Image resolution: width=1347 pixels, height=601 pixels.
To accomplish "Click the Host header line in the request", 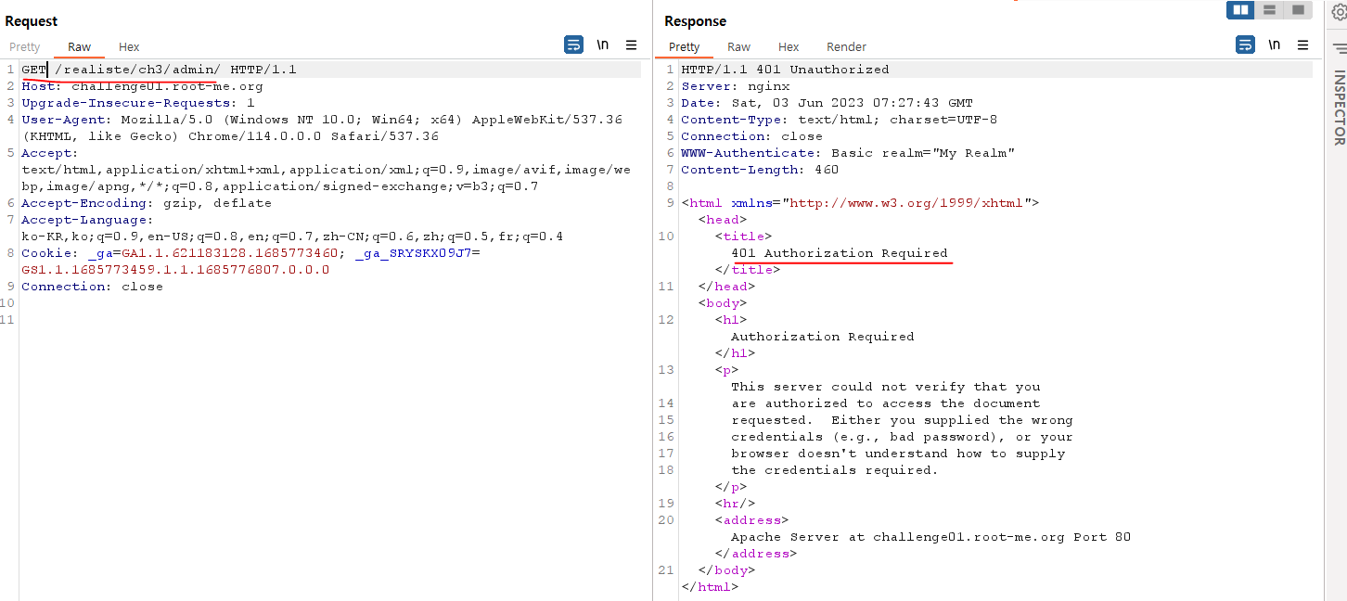I will 142,86.
